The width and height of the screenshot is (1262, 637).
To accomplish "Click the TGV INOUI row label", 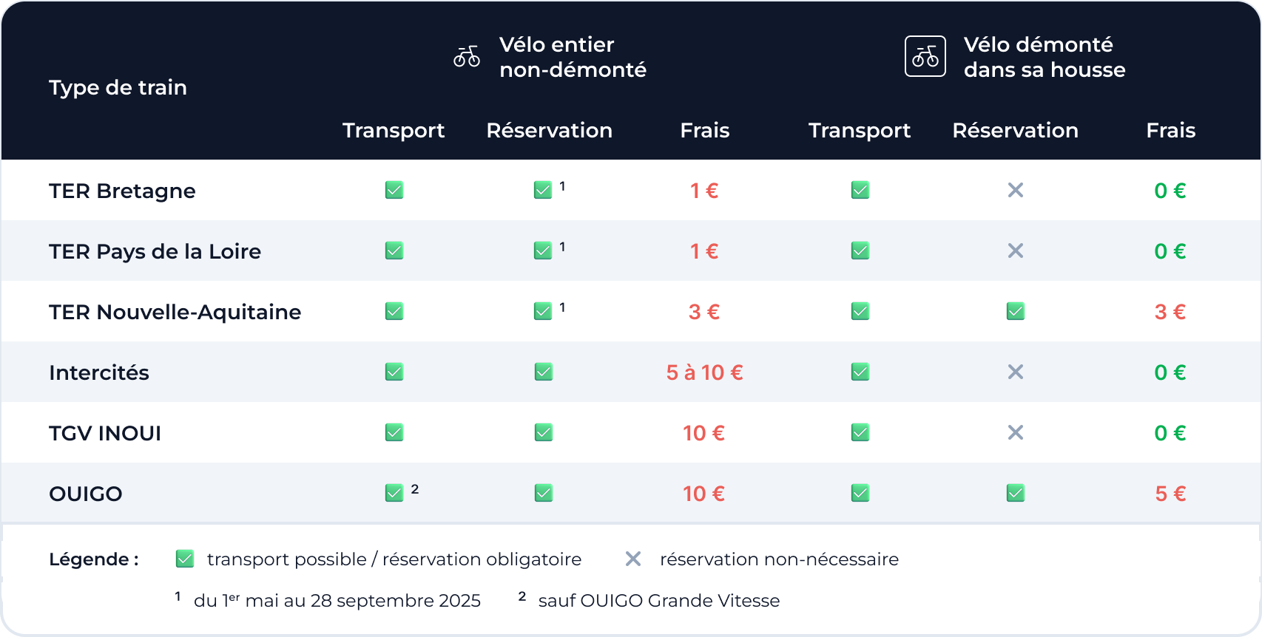I will tap(105, 433).
